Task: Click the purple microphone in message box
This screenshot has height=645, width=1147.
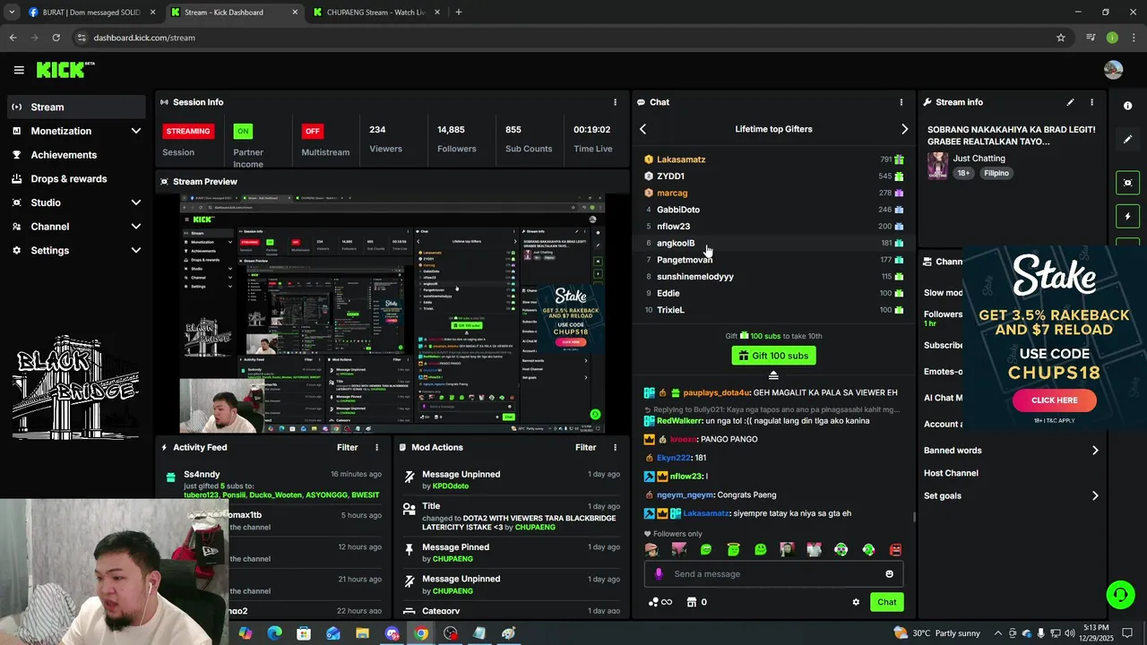Action: [x=659, y=574]
